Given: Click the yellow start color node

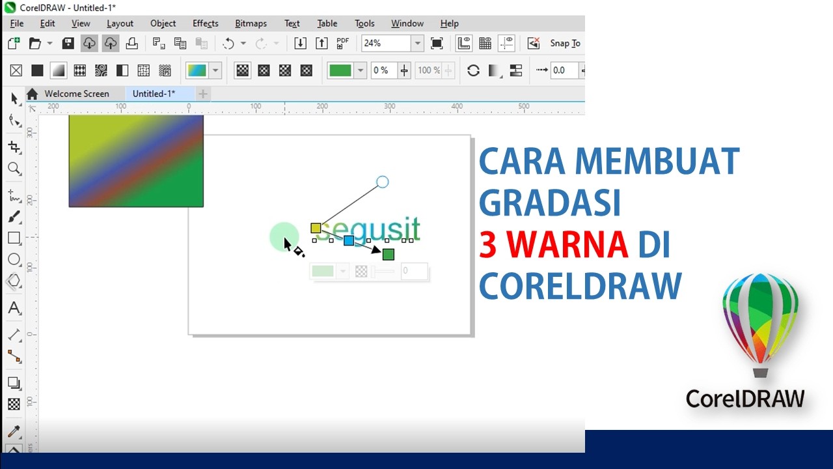Looking at the screenshot, I should tap(316, 228).
